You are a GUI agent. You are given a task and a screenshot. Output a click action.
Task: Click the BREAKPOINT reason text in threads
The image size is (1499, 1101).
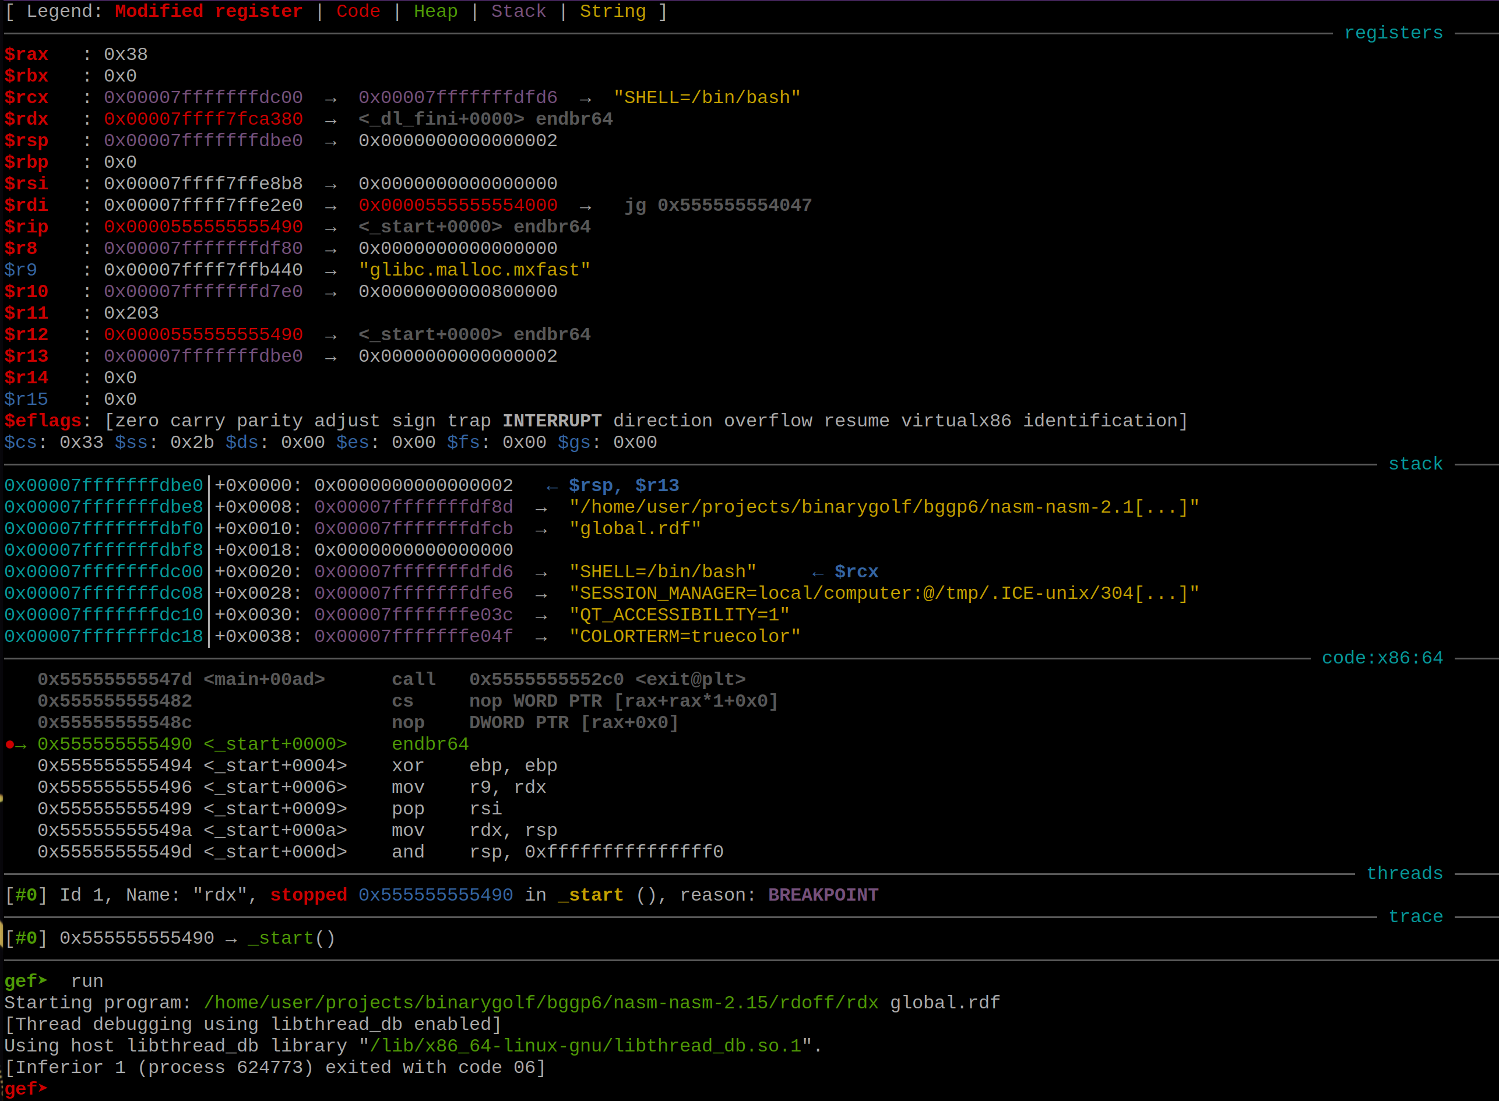pyautogui.click(x=823, y=895)
